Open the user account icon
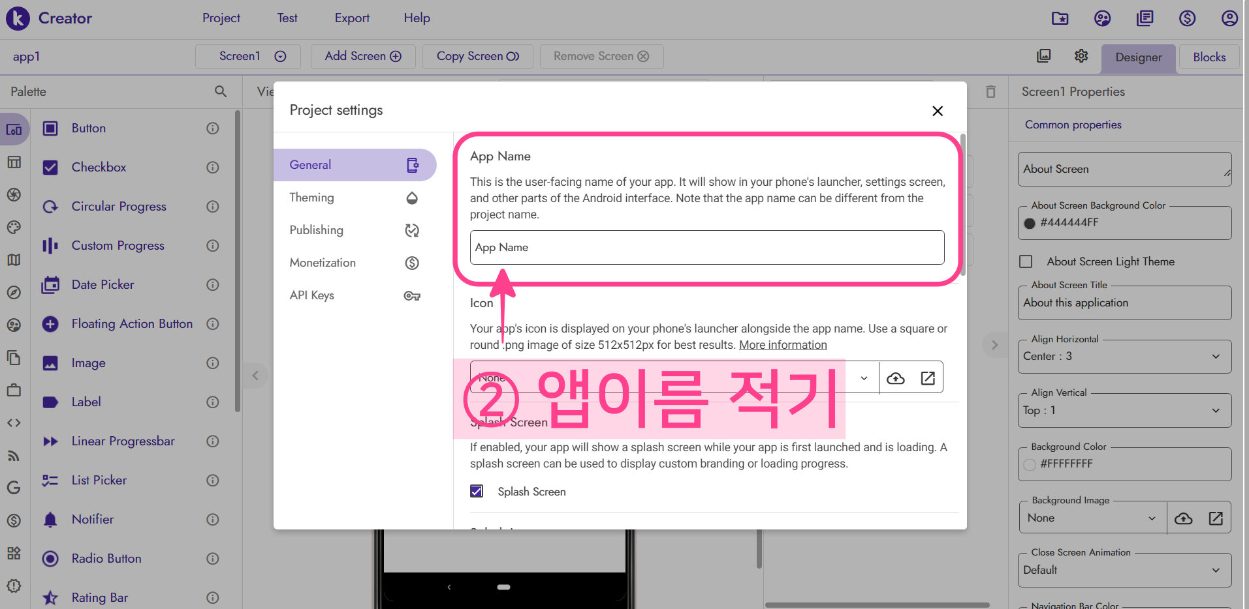The width and height of the screenshot is (1249, 609). pyautogui.click(x=1230, y=18)
